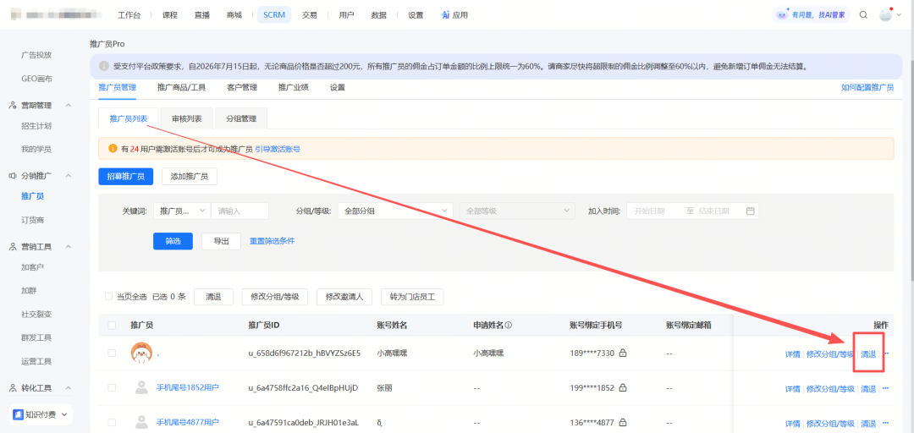Click lock icon next to 136****4877

[623, 423]
